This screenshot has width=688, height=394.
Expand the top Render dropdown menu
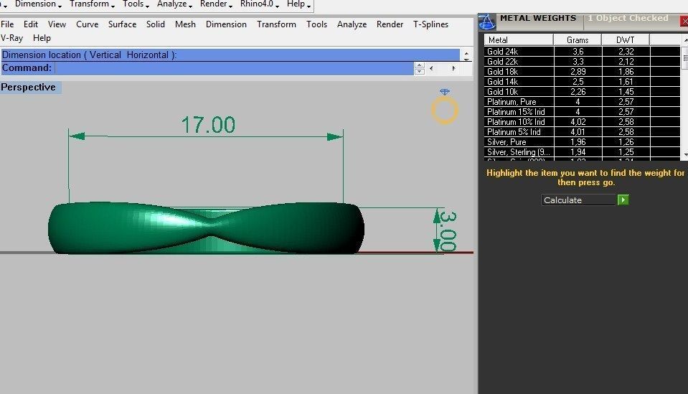[x=216, y=4]
